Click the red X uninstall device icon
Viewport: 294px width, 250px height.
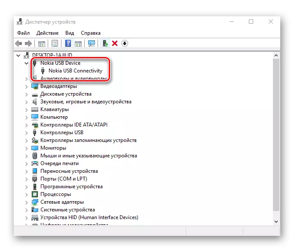pos(115,43)
